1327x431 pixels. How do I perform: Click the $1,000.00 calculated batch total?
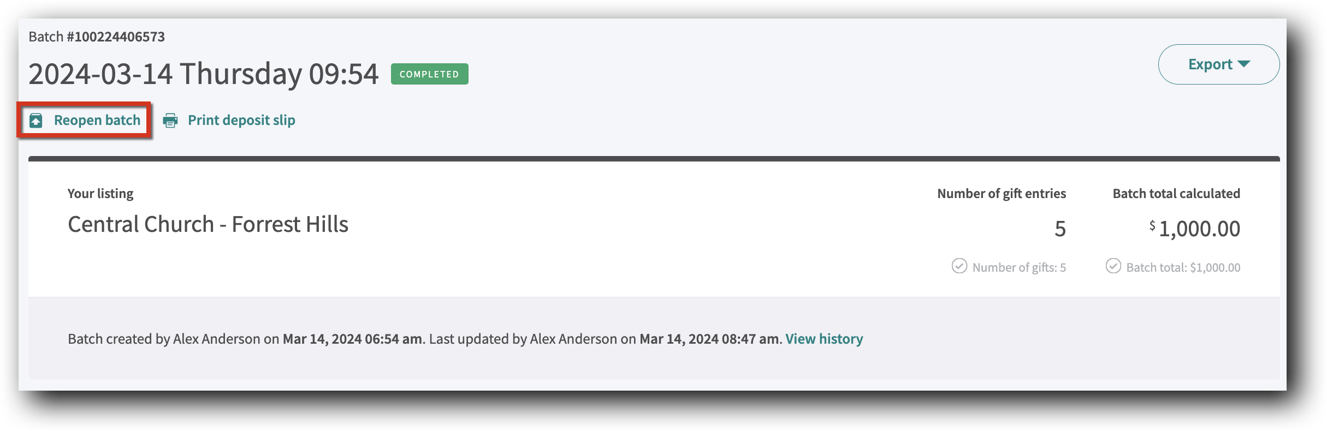(x=1199, y=229)
